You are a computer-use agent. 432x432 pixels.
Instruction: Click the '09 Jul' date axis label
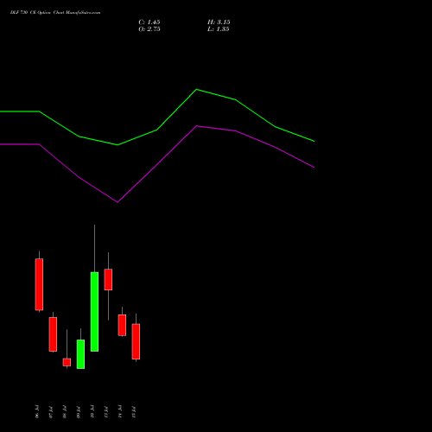[79, 411]
